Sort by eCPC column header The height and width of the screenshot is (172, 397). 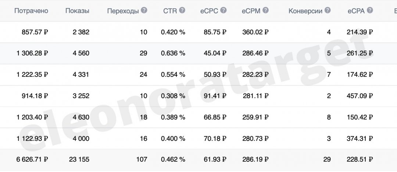point(209,11)
